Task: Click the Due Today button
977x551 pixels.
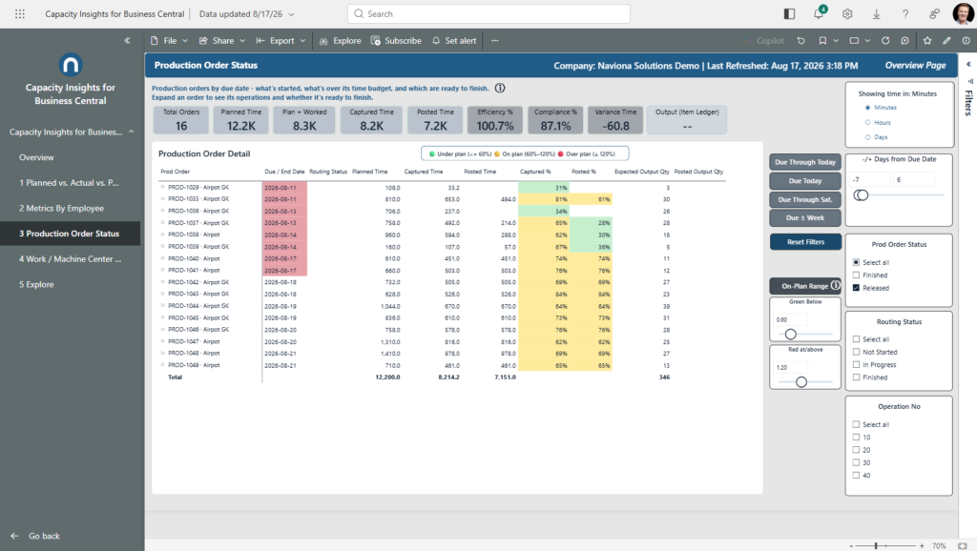Action: click(x=805, y=180)
